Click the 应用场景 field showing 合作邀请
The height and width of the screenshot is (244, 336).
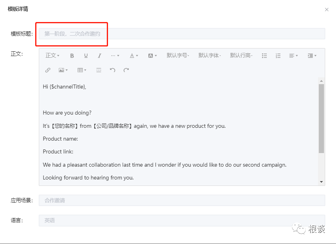[x=182, y=200]
